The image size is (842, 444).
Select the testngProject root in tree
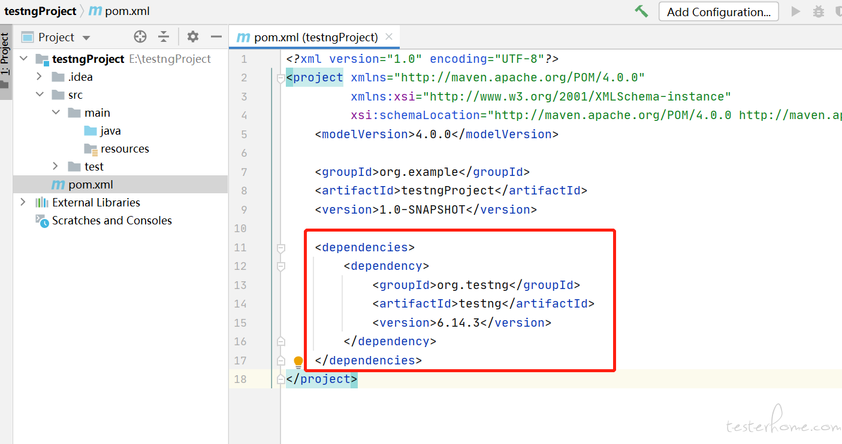point(88,59)
